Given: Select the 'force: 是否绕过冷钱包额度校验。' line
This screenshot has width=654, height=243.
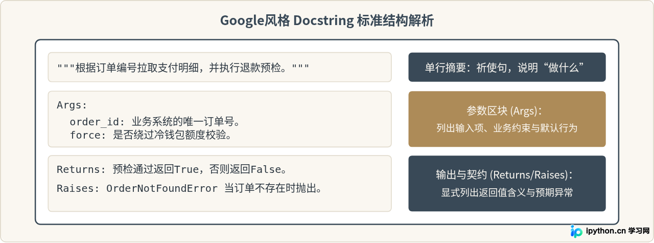Looking at the screenshot, I should [151, 135].
